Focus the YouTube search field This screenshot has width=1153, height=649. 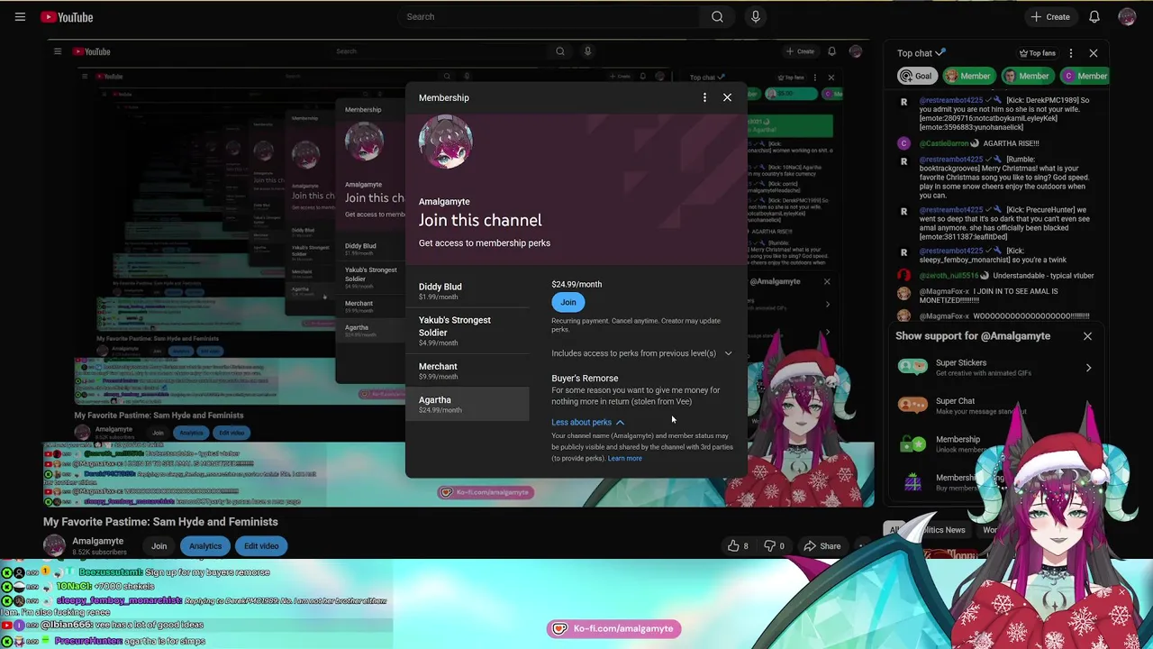(549, 16)
